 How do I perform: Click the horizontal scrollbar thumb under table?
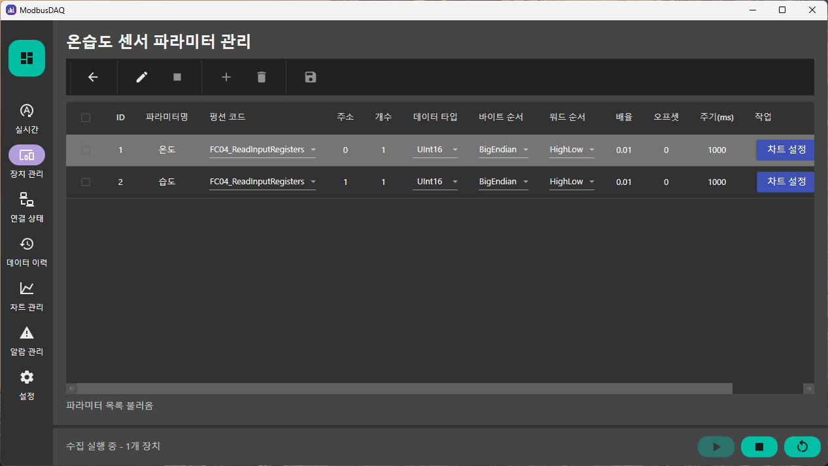(405, 388)
